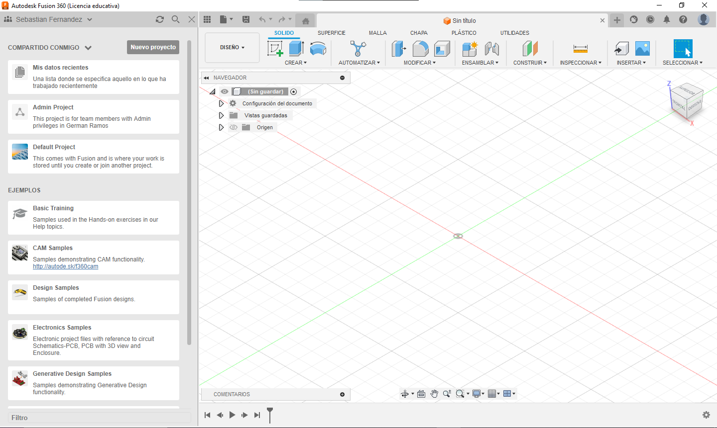This screenshot has height=428, width=717.
Task: Click the New Component icon
Action: (x=470, y=49)
